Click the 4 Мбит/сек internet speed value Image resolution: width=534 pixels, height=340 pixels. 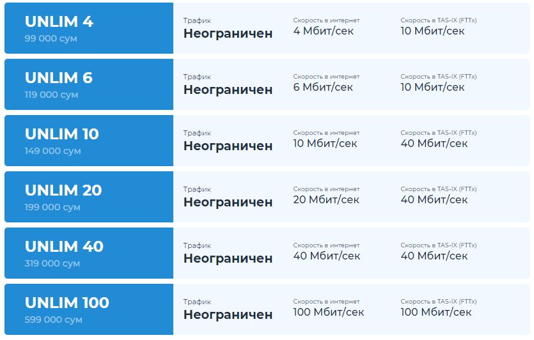pos(323,31)
